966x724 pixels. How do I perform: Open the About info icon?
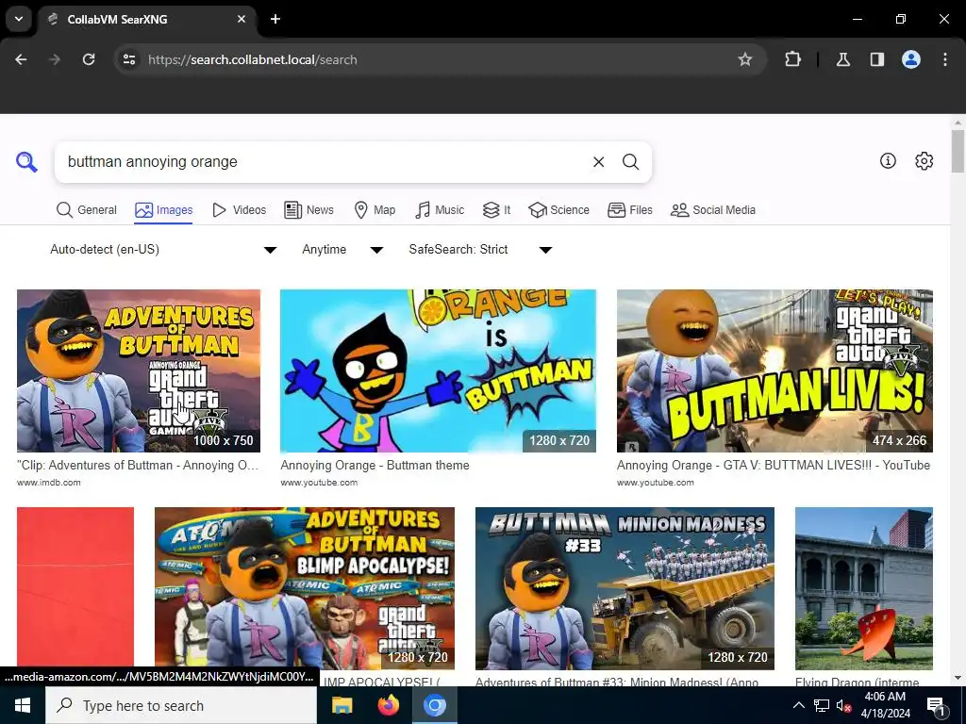[888, 160]
